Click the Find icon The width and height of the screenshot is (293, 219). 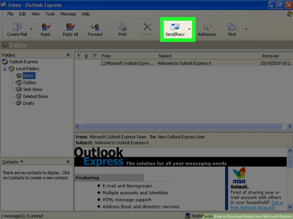(231, 29)
